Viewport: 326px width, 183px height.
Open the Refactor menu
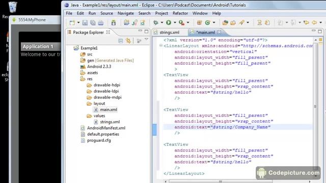point(180,13)
